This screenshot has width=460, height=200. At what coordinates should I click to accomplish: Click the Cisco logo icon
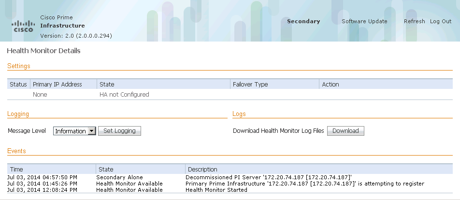23,26
